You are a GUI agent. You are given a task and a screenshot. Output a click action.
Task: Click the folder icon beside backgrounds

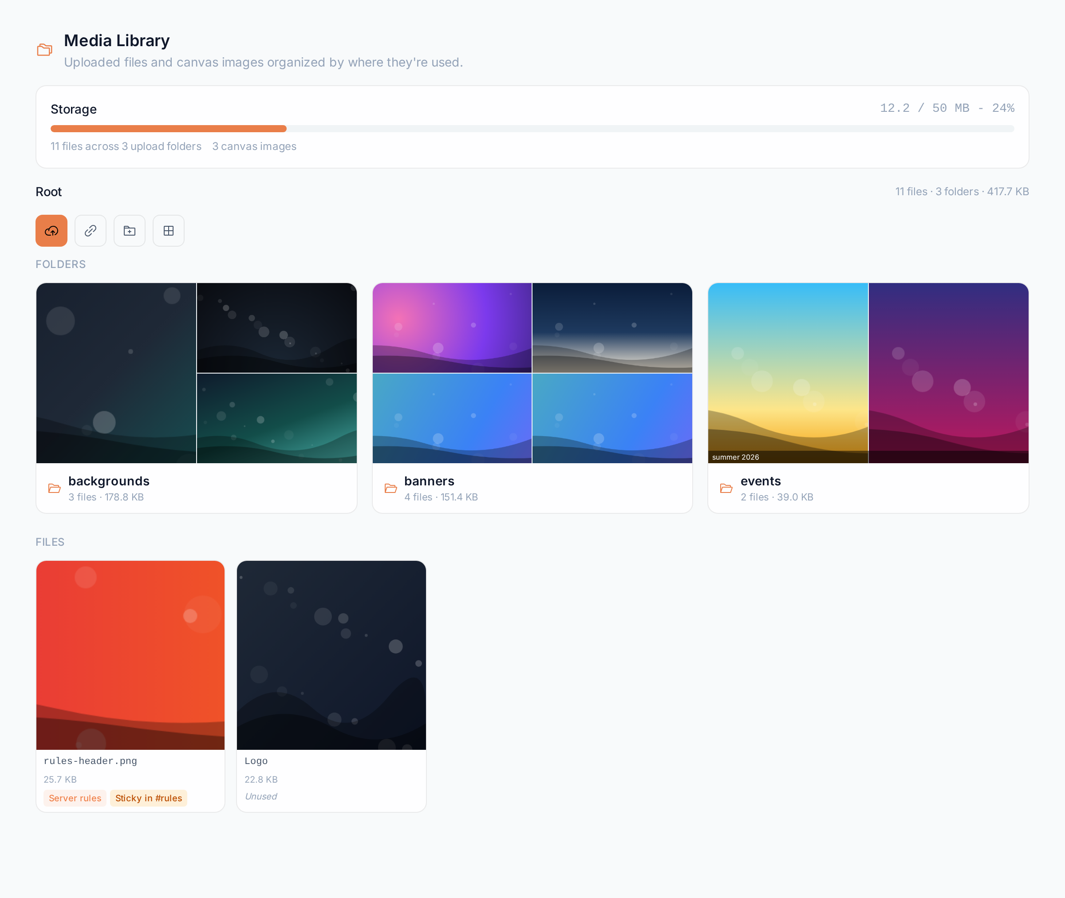coord(55,488)
